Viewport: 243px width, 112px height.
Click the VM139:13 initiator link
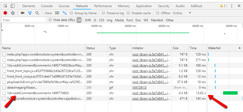point(139,88)
